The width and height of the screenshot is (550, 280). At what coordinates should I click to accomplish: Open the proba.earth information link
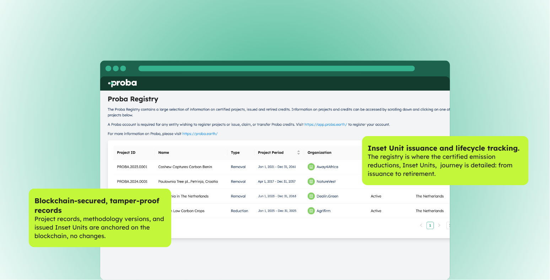tap(200, 134)
